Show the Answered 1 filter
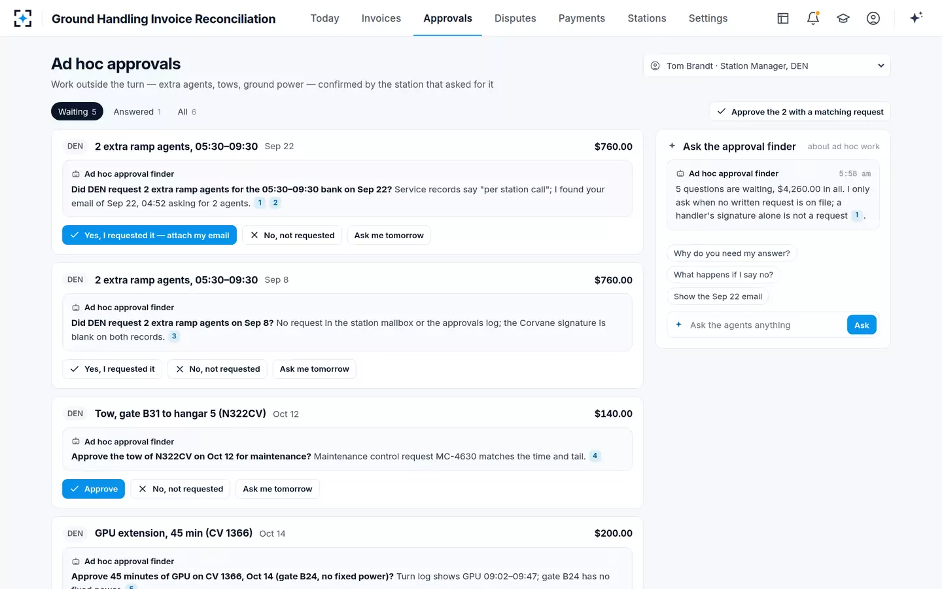Viewport: 942px width, 589px height. point(137,112)
